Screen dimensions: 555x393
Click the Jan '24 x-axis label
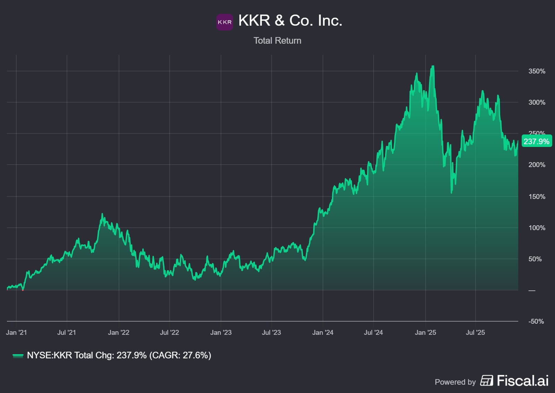(x=323, y=332)
